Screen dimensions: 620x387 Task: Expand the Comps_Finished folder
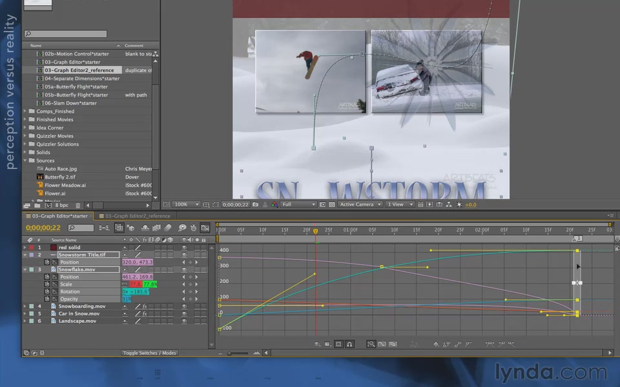point(25,112)
